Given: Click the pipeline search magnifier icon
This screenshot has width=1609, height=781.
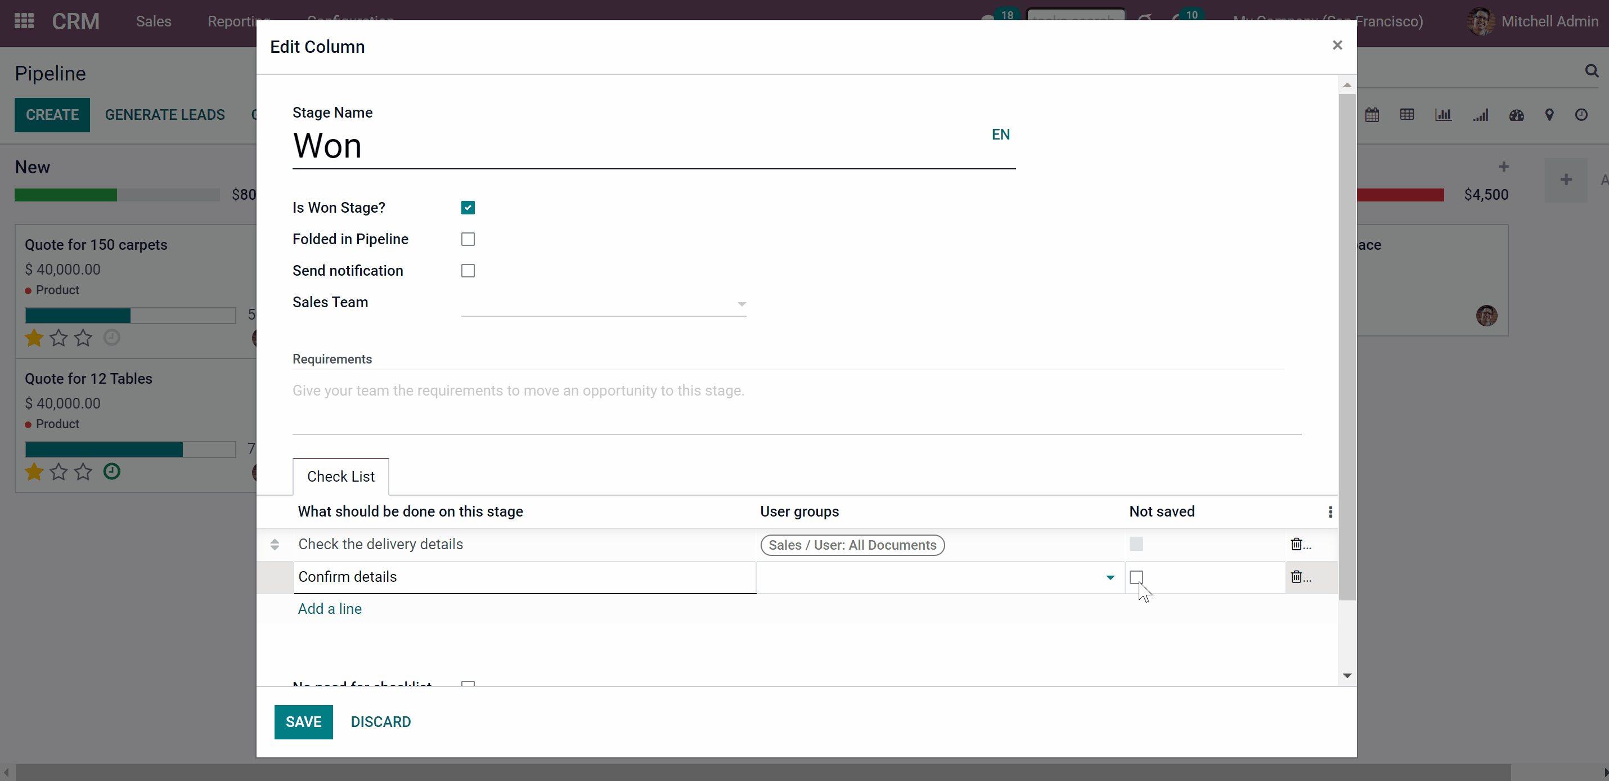Looking at the screenshot, I should click(1592, 71).
